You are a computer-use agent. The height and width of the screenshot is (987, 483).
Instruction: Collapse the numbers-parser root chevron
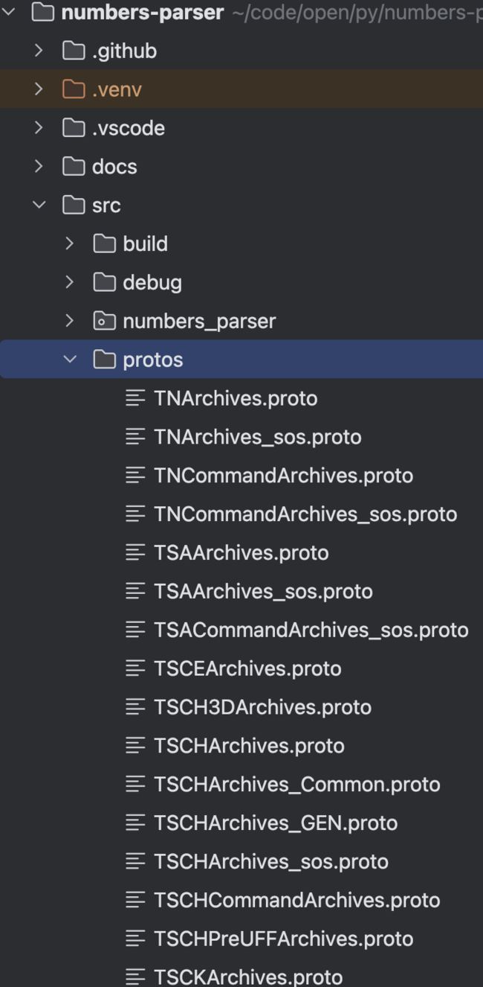(x=8, y=12)
